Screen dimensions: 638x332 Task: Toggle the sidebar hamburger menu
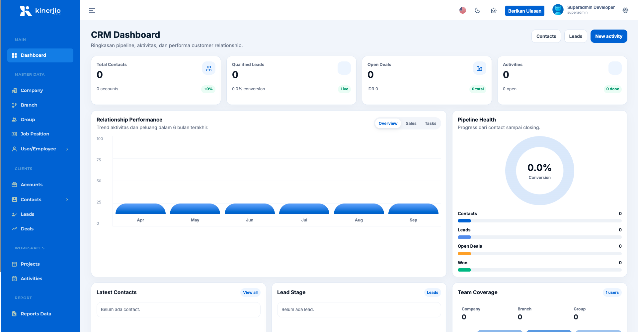point(92,10)
